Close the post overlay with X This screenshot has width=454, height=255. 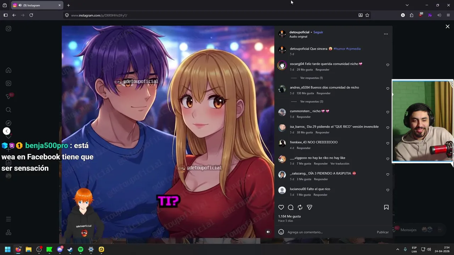coord(448,27)
